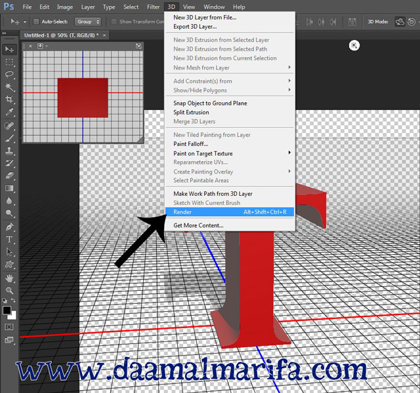Select the Pen tool
Viewport: 420px width, 393px height.
(x=9, y=227)
